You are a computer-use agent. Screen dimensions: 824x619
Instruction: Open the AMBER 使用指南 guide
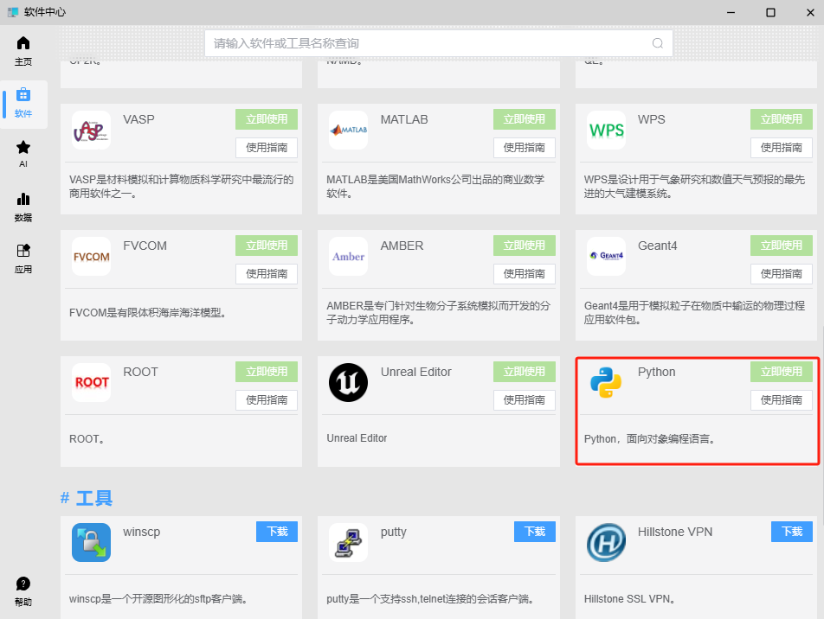pos(524,273)
